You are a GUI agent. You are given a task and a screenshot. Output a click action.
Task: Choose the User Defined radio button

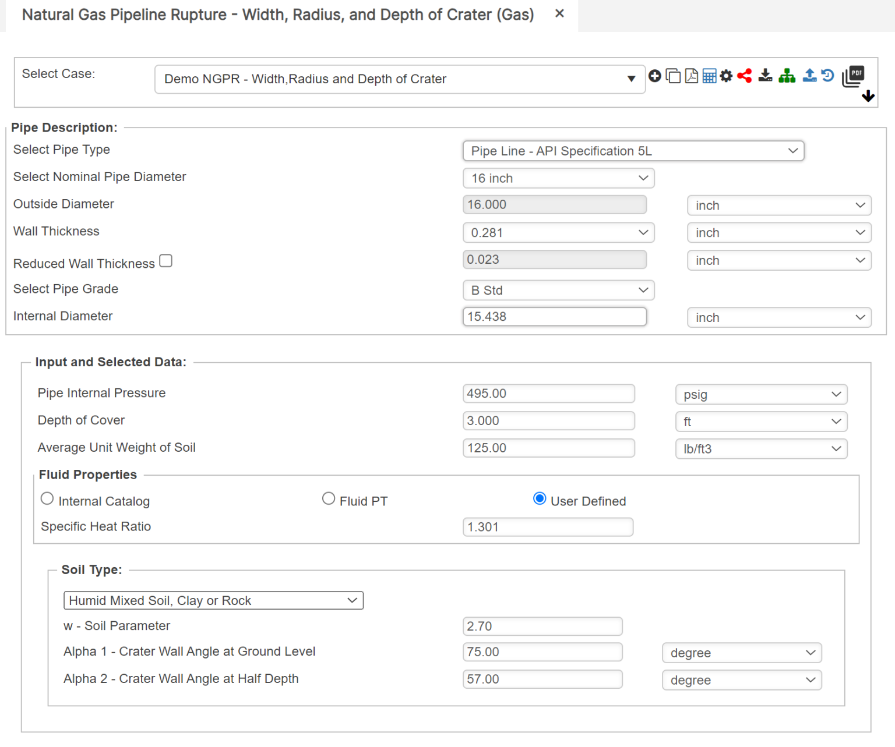point(540,499)
